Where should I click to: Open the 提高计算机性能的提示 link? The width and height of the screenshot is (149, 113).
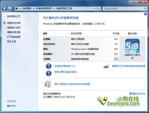coord(66,72)
